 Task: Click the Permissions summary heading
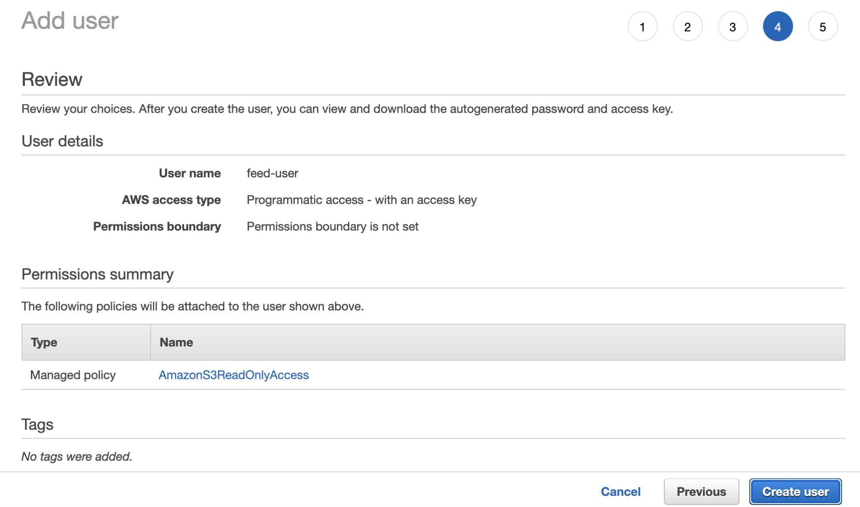(97, 274)
